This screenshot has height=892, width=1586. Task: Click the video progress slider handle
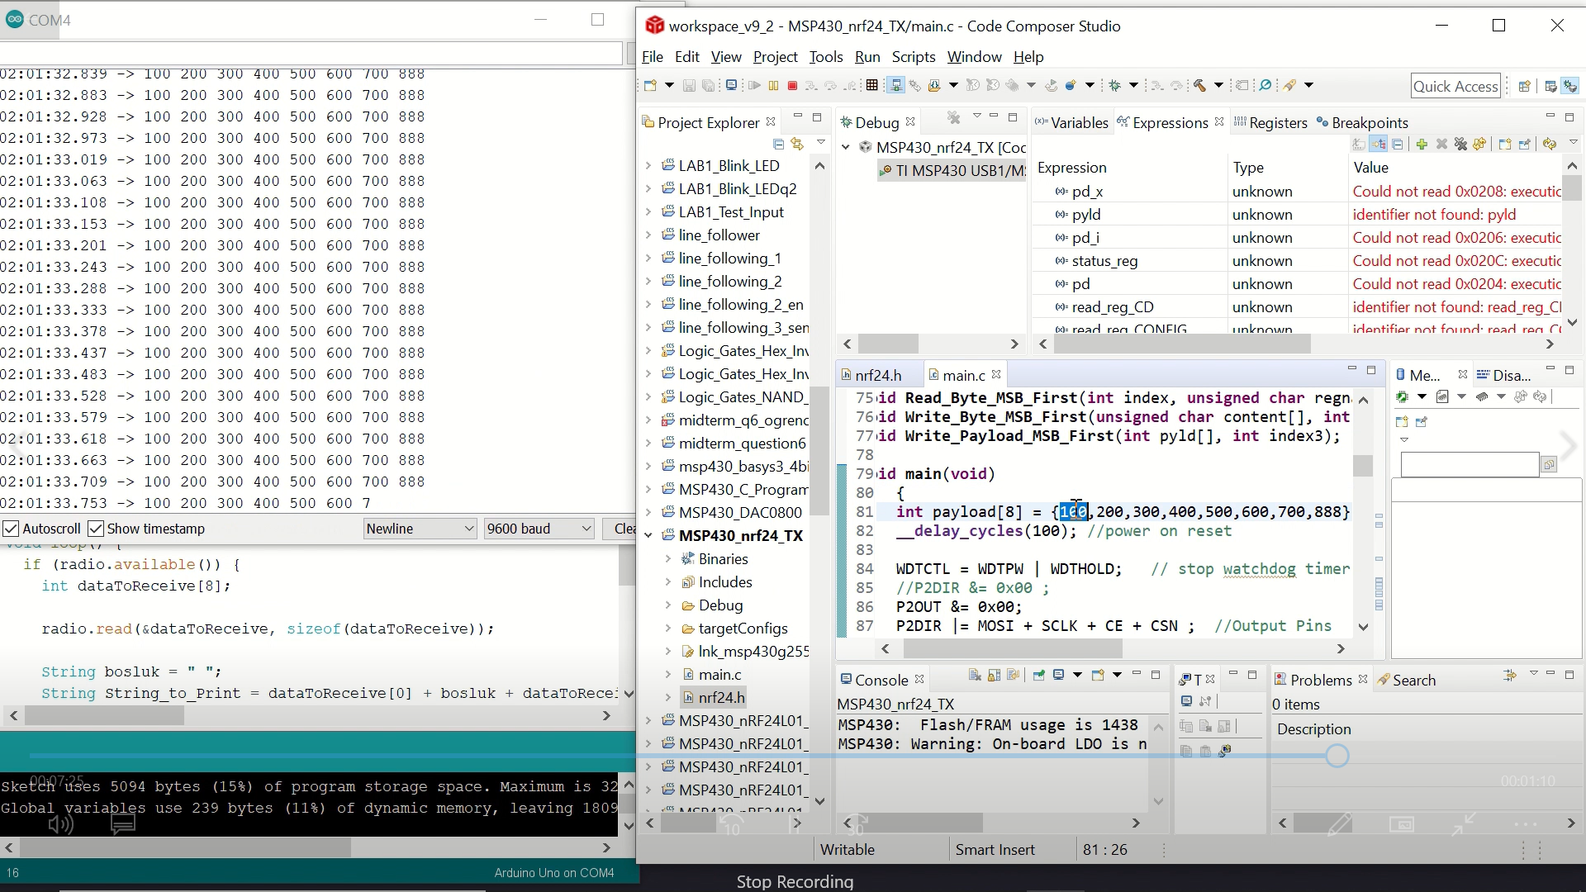[1337, 756]
